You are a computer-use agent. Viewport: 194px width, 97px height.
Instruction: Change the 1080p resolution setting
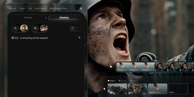(x=22, y=9)
